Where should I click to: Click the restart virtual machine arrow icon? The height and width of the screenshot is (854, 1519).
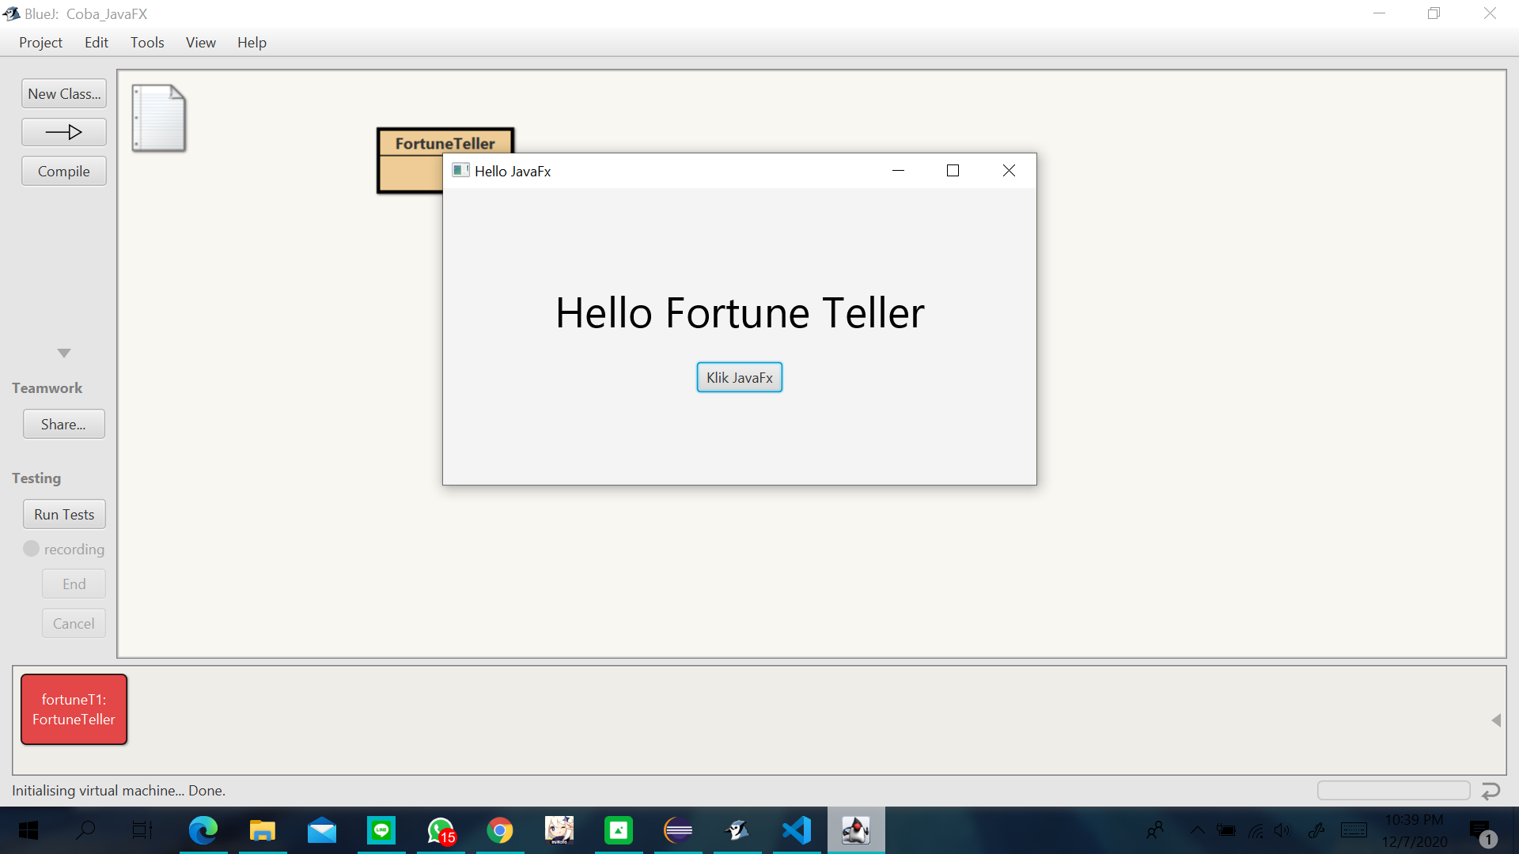[1491, 791]
